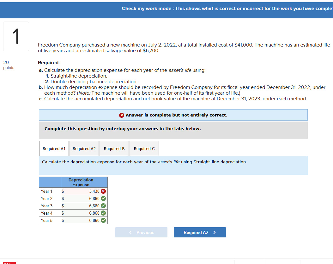Switch to the Required A2 tab
Screen dimensions: 333x264
pyautogui.click(x=84, y=148)
